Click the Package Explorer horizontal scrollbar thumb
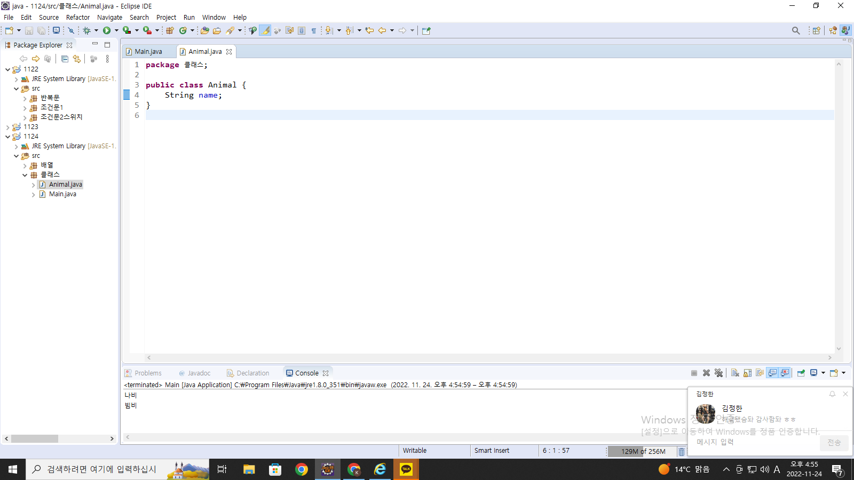This screenshot has width=854, height=480. coord(35,438)
